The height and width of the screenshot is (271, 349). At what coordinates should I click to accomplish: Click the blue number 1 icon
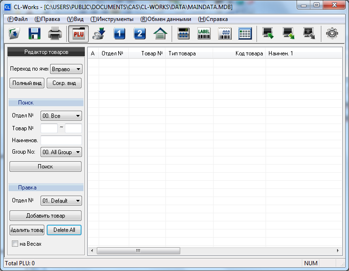click(119, 34)
